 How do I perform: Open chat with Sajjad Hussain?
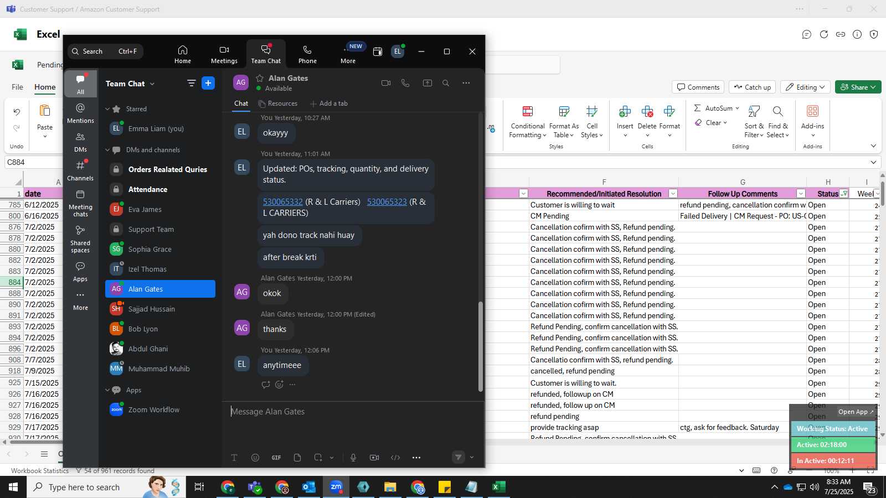pyautogui.click(x=160, y=309)
